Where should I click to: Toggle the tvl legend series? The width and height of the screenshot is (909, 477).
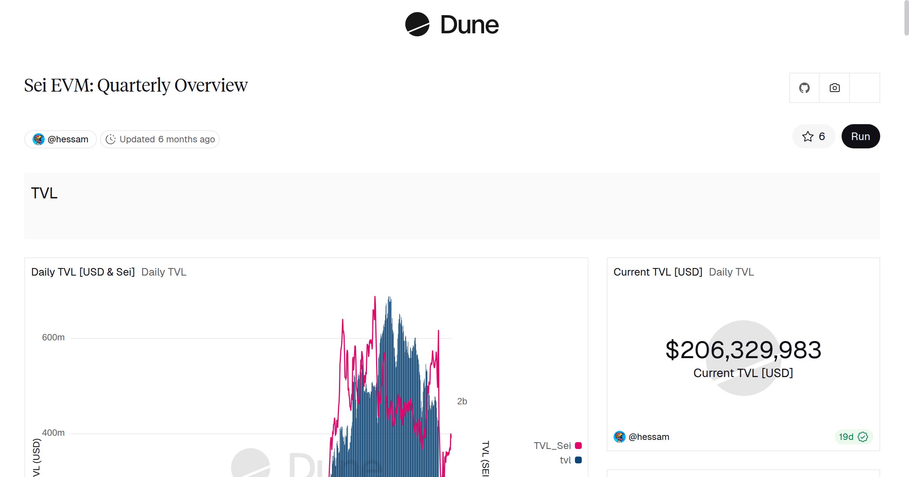click(x=565, y=460)
